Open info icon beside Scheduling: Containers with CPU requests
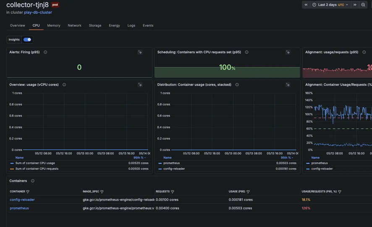 (x=247, y=52)
